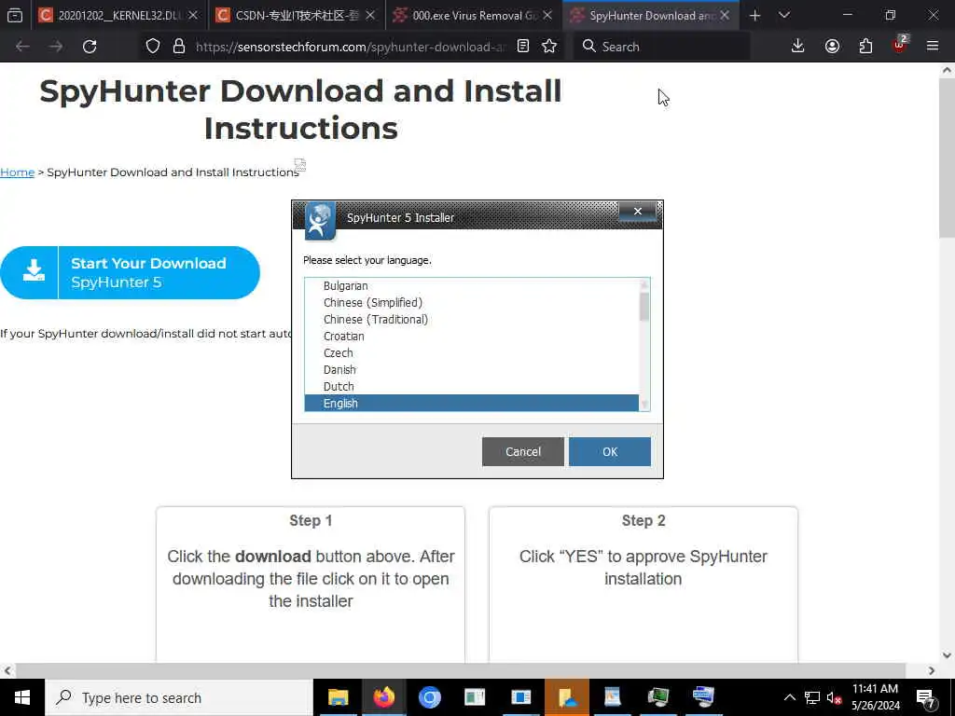Viewport: 955px width, 716px height.
Task: Click the site security padlock icon
Action: coord(179,47)
